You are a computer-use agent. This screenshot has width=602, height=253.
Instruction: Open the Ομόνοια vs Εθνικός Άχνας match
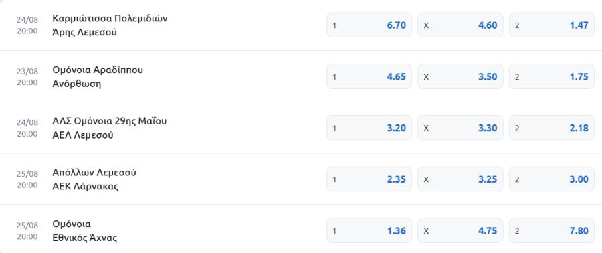click(84, 231)
